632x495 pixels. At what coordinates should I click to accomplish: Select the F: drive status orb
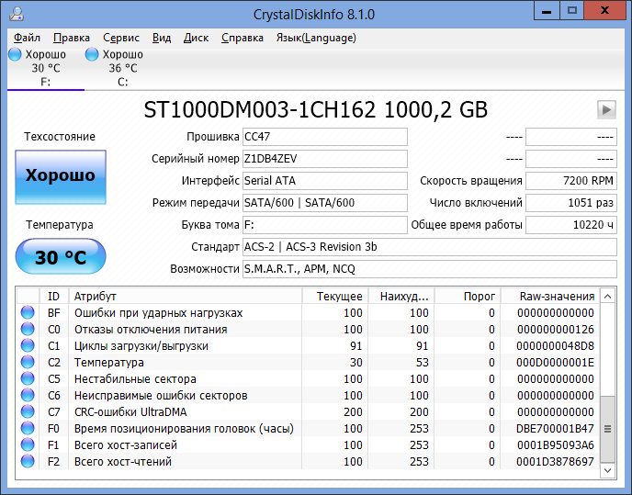pos(15,55)
